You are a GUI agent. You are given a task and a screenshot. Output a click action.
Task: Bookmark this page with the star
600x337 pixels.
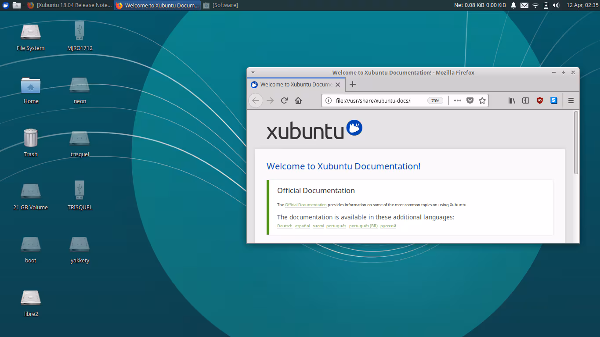pyautogui.click(x=482, y=100)
